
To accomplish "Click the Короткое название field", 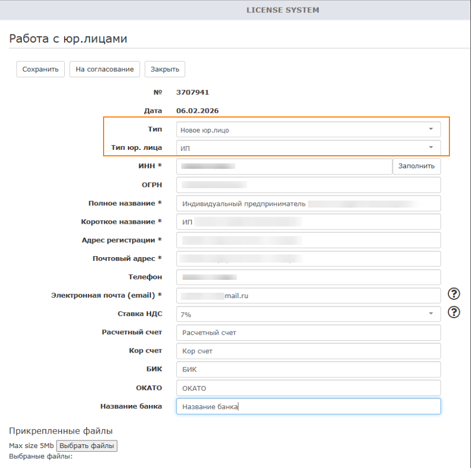I will [x=308, y=222].
